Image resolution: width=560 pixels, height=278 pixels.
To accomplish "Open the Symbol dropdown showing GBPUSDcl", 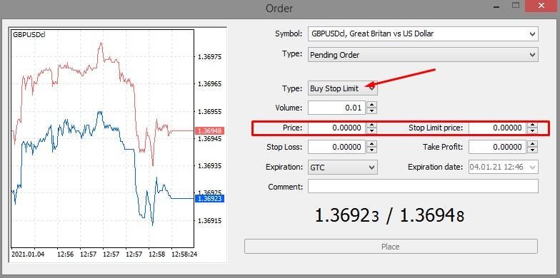I will coord(423,34).
